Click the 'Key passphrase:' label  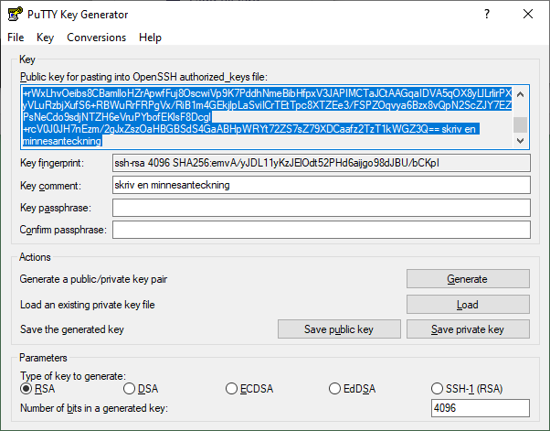56,208
